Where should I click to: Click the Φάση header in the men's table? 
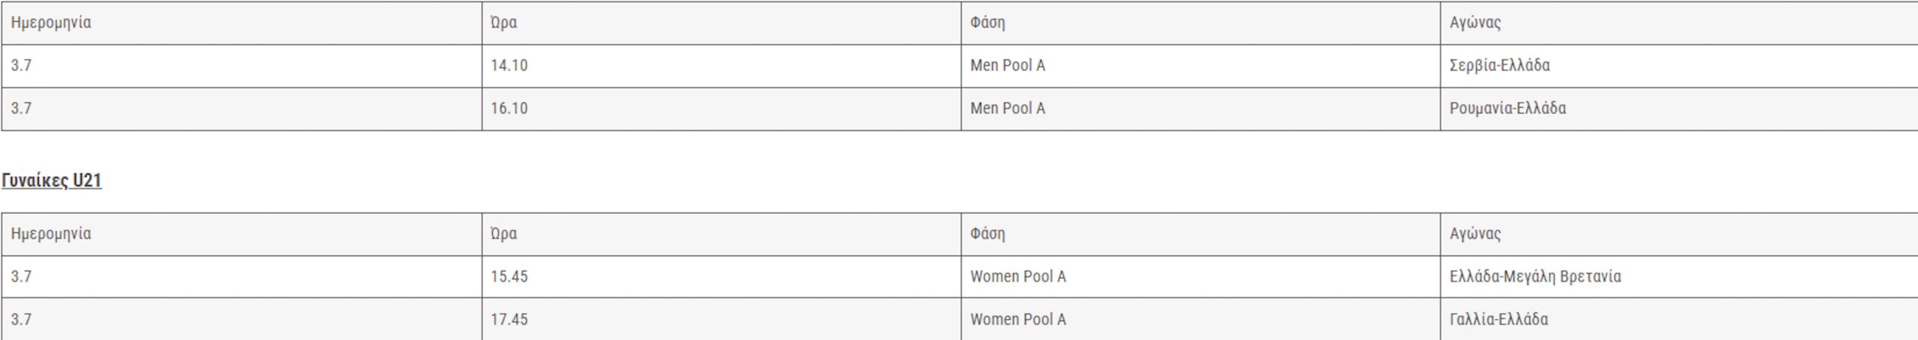click(x=1201, y=23)
